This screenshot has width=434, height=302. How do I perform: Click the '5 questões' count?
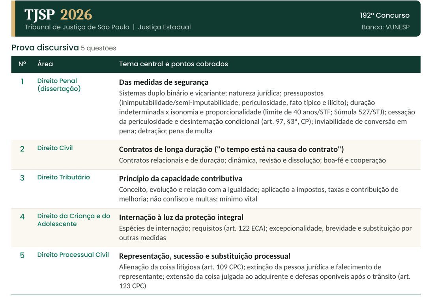click(x=99, y=48)
